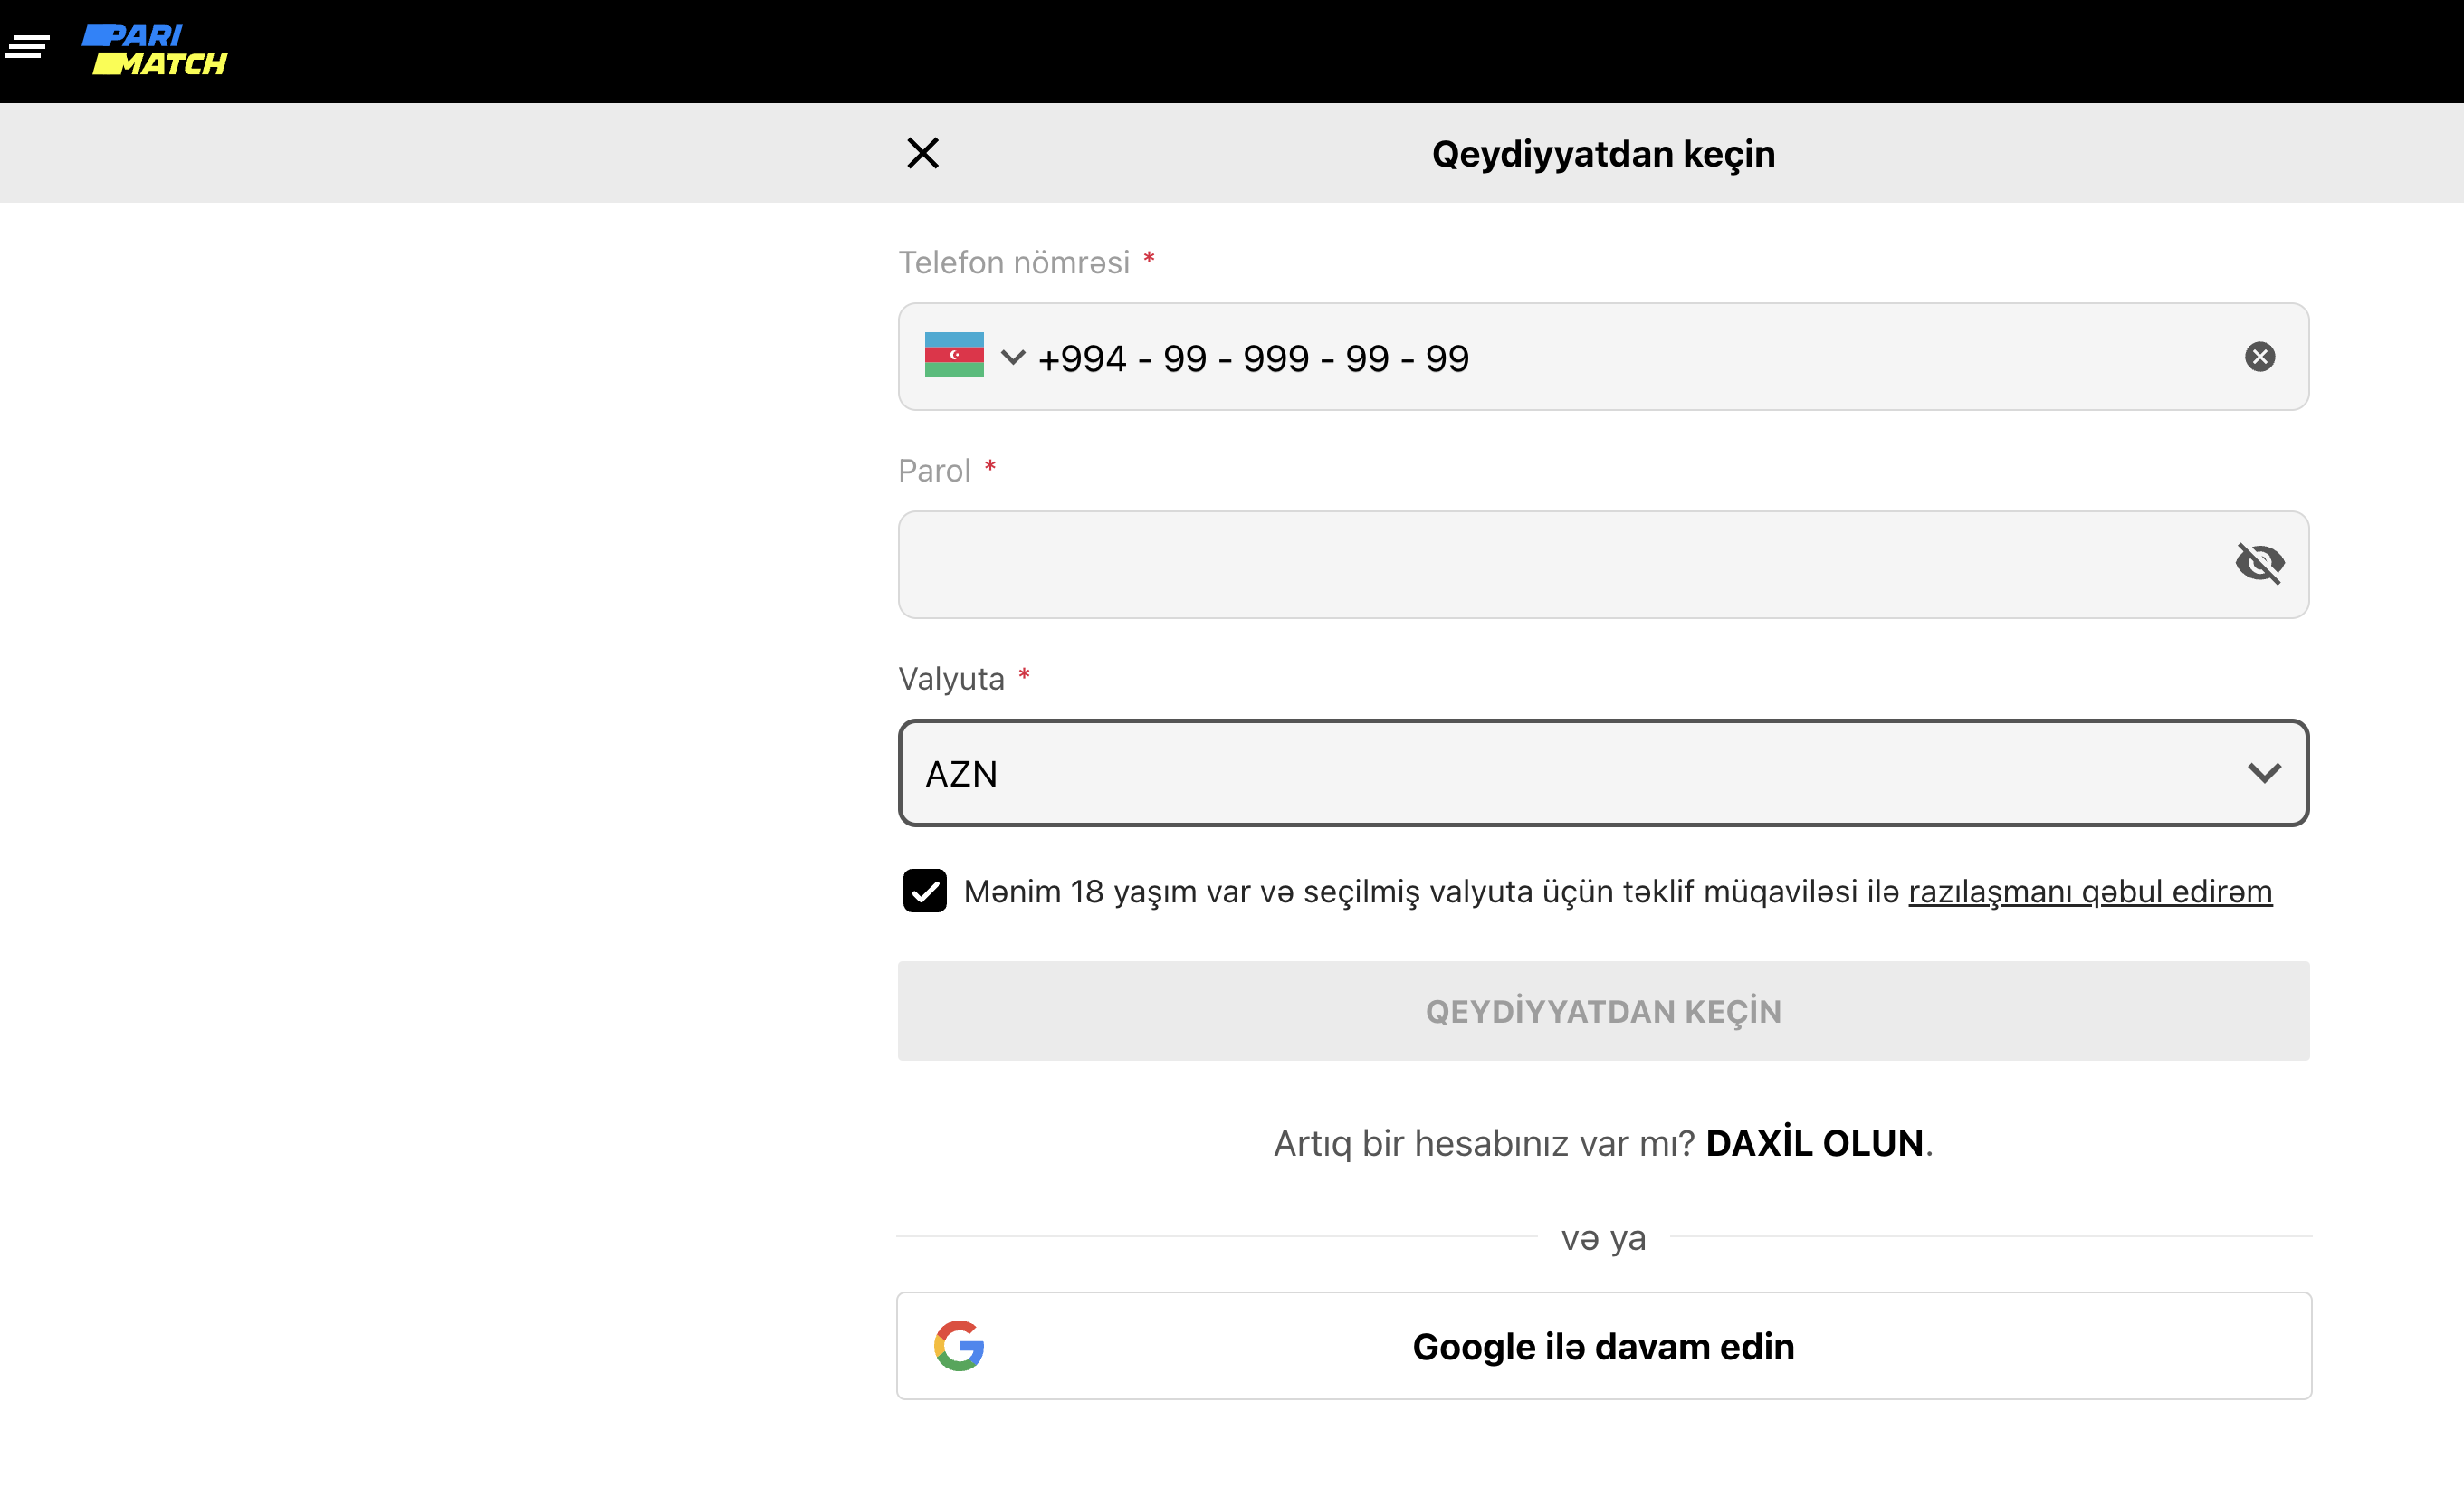2464x1497 pixels.
Task: Click the Azerbaijan flag icon
Action: pyautogui.click(x=953, y=355)
